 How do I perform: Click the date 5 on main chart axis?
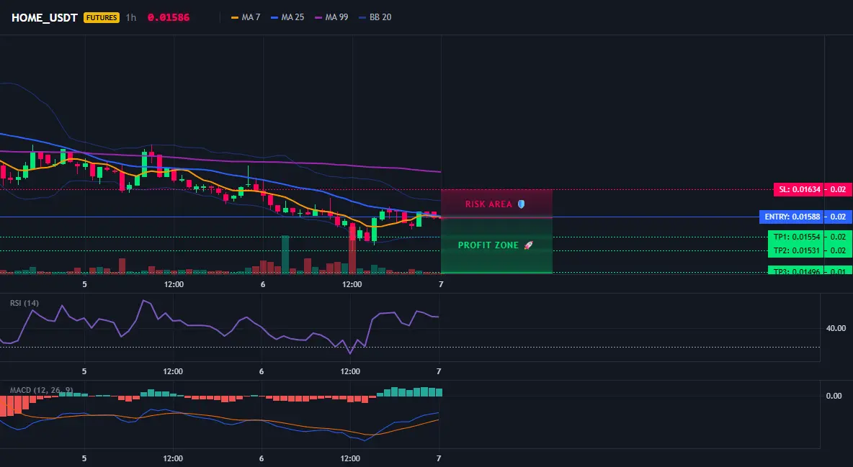click(x=84, y=284)
